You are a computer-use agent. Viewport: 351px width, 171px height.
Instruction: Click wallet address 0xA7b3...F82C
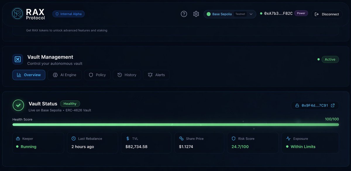coord(278,13)
